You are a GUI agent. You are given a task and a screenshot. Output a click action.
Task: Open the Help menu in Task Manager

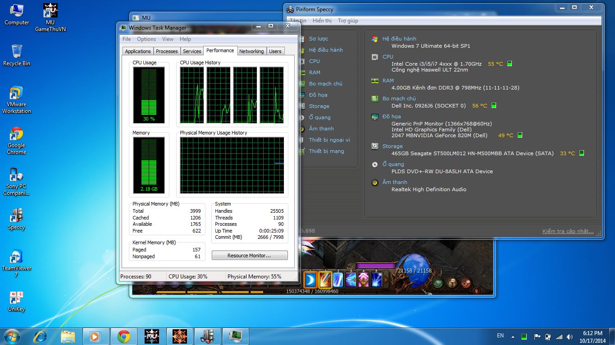coord(185,39)
